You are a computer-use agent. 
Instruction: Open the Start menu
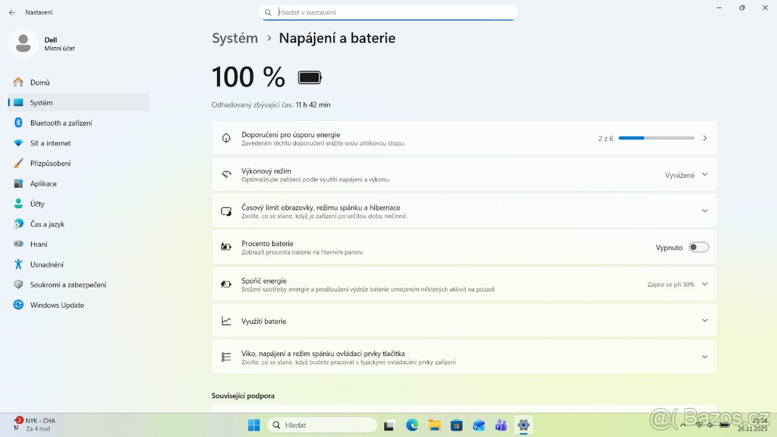pos(253,425)
